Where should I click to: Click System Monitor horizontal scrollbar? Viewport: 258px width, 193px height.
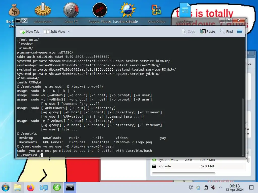tap(183, 173)
